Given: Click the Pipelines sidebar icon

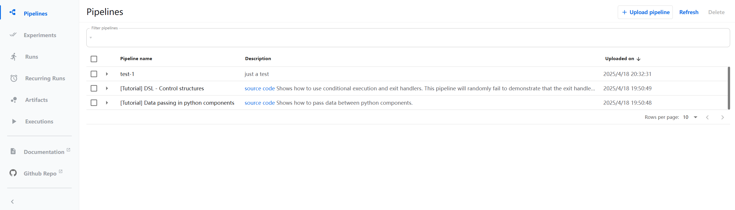Looking at the screenshot, I should (13, 12).
